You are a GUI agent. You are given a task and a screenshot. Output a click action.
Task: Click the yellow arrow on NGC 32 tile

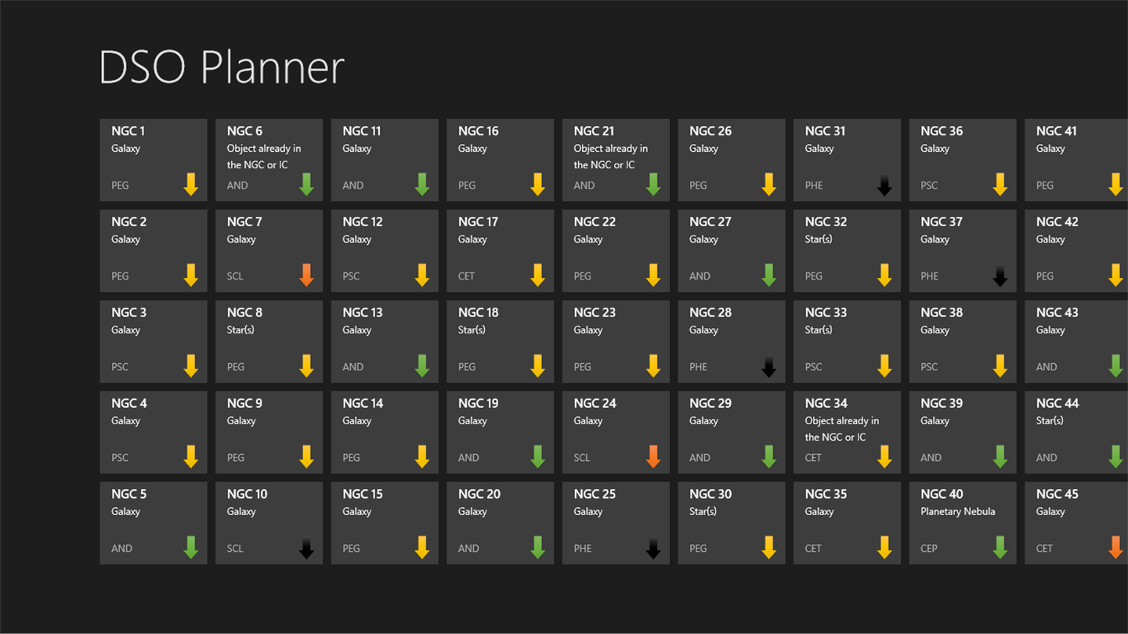pos(884,276)
